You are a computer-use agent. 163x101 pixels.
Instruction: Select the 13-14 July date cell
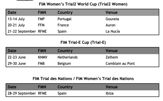point(16,19)
